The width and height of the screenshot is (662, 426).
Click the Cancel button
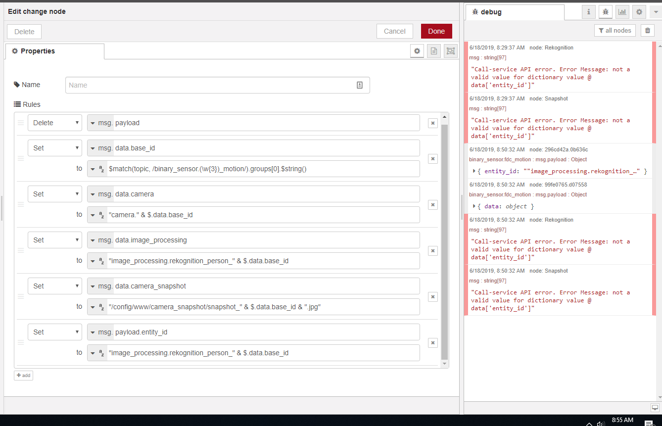[395, 31]
